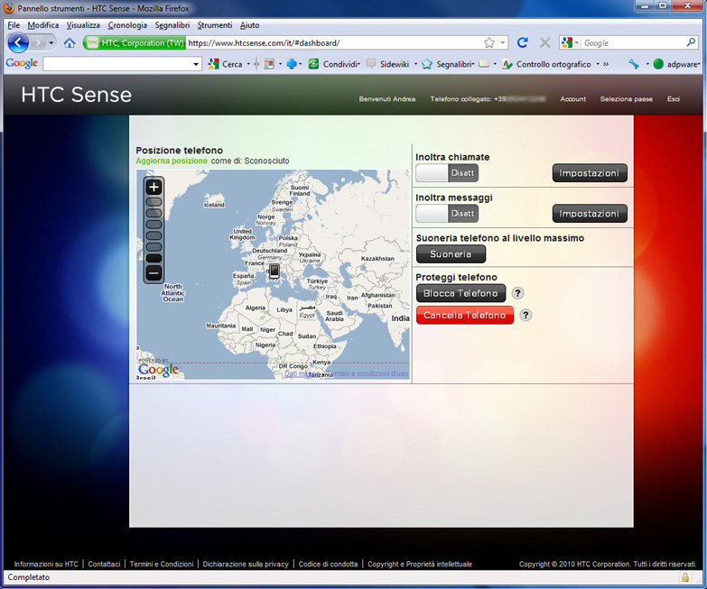This screenshot has height=589, width=707.
Task: Open Impostazioni for Inoltra chiamate
Action: [x=590, y=173]
